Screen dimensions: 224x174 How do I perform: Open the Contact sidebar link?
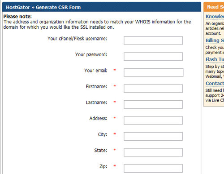[x=215, y=83]
